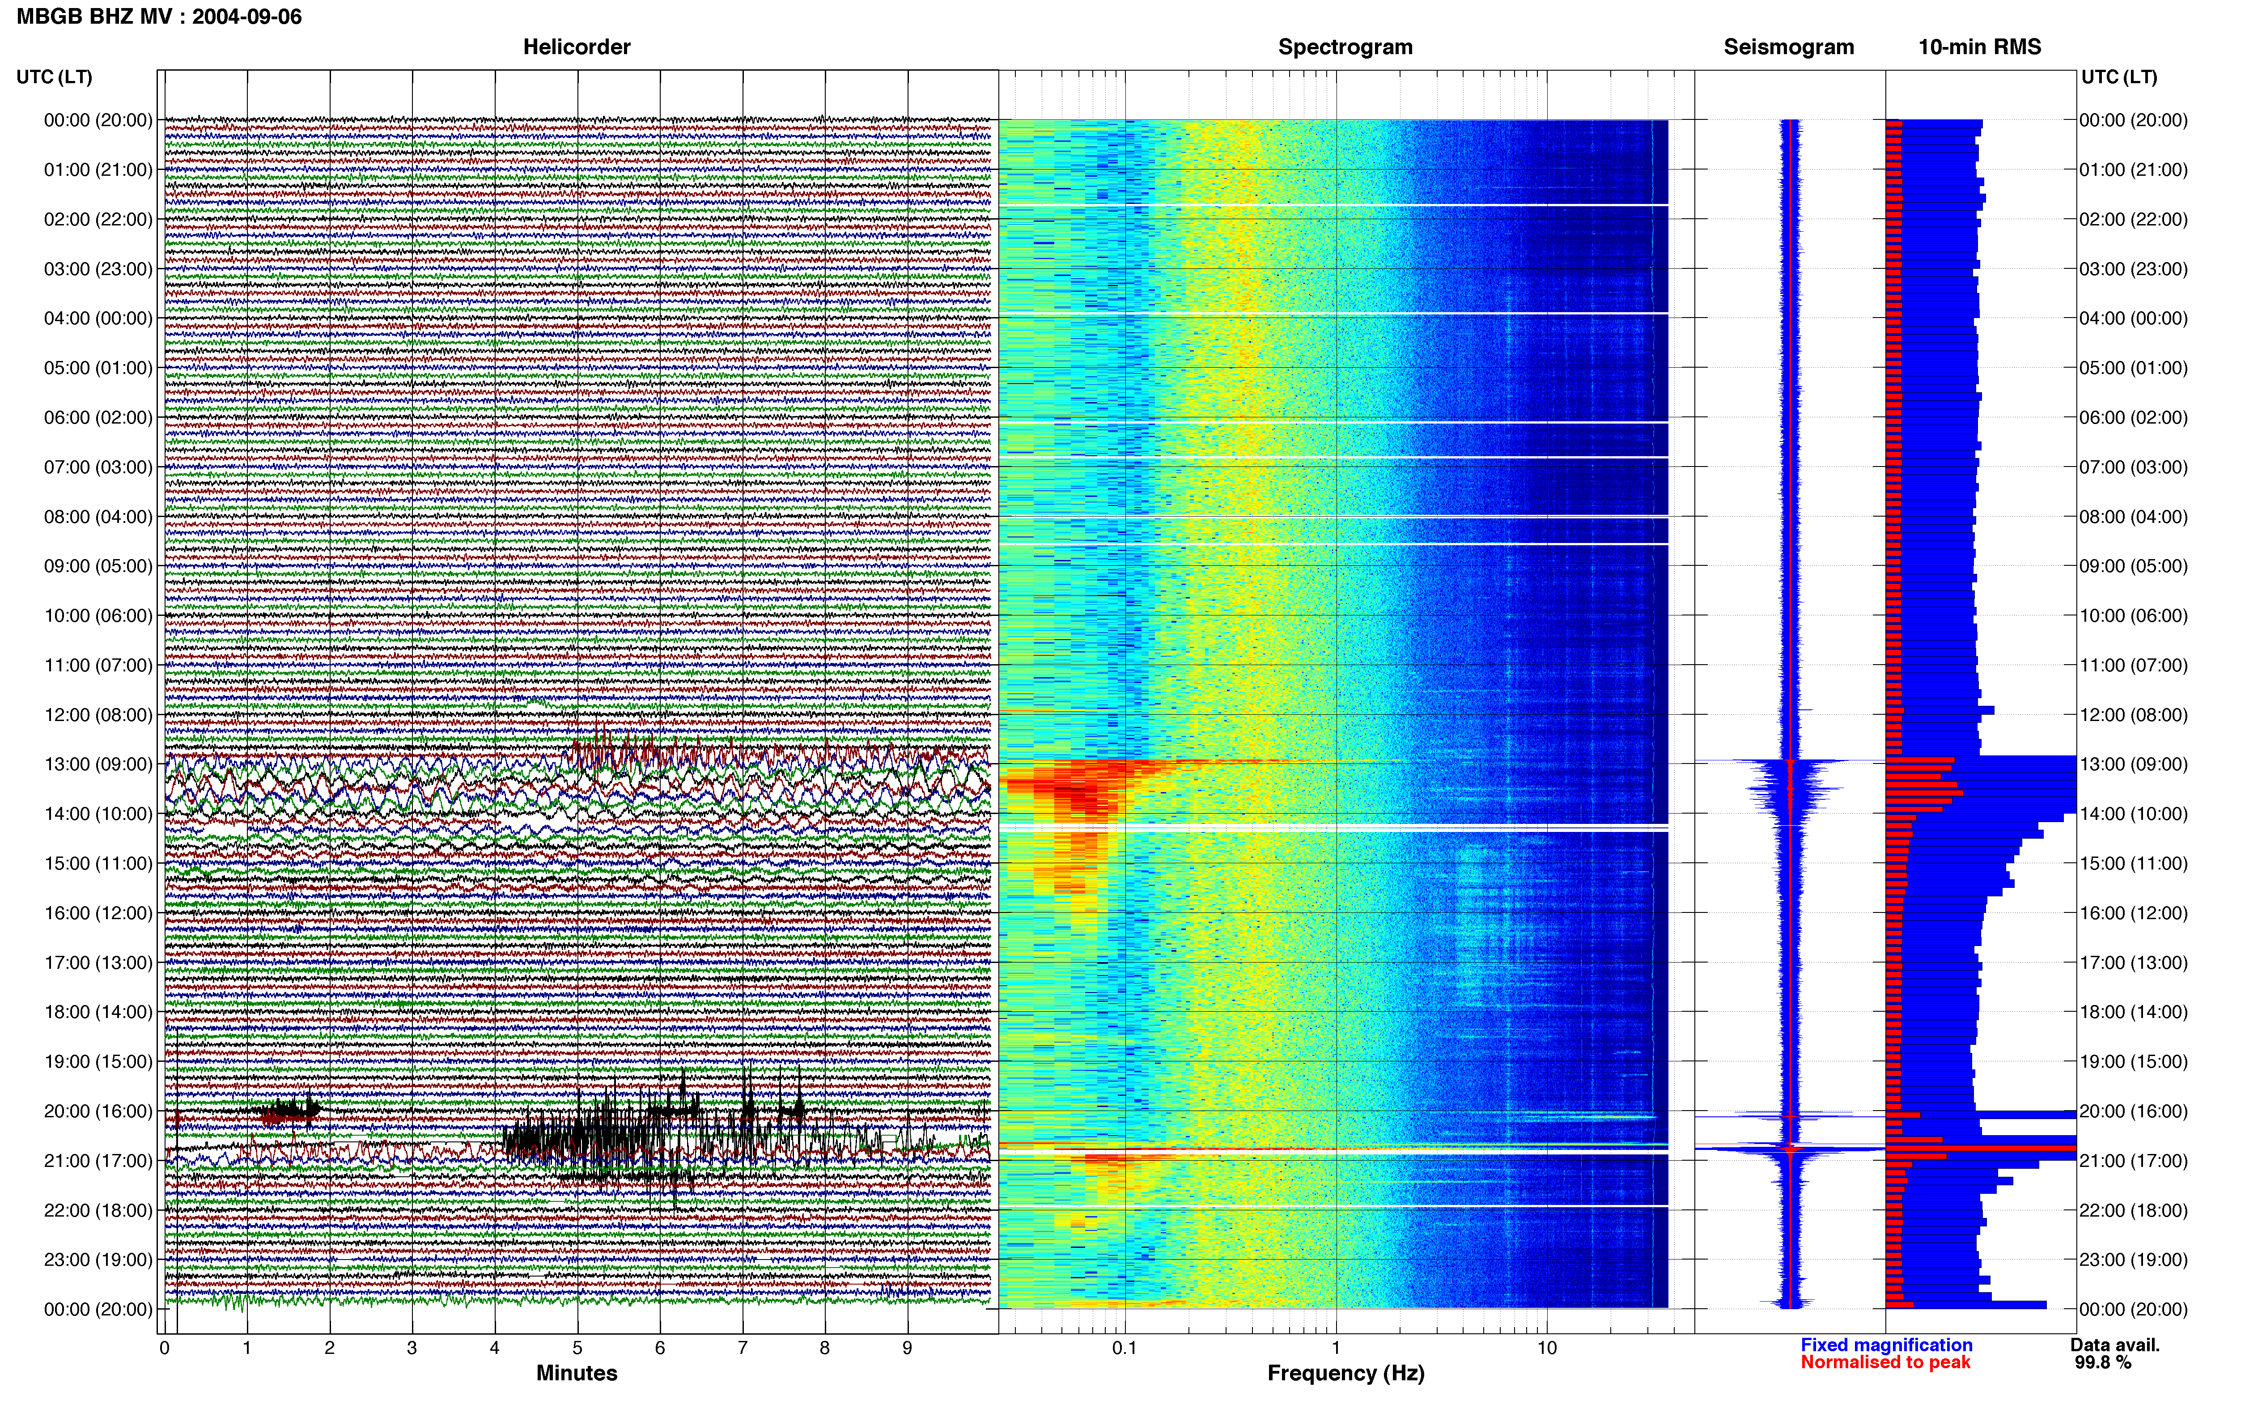Click left time label '06:00 (02:00)'
This screenshot has height=1404, width=2245.
point(98,418)
